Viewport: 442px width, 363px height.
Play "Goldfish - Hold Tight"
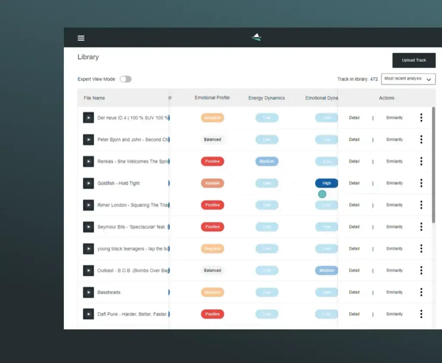point(88,183)
